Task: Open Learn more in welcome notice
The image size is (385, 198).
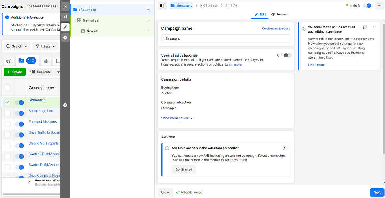Action: coord(316,65)
